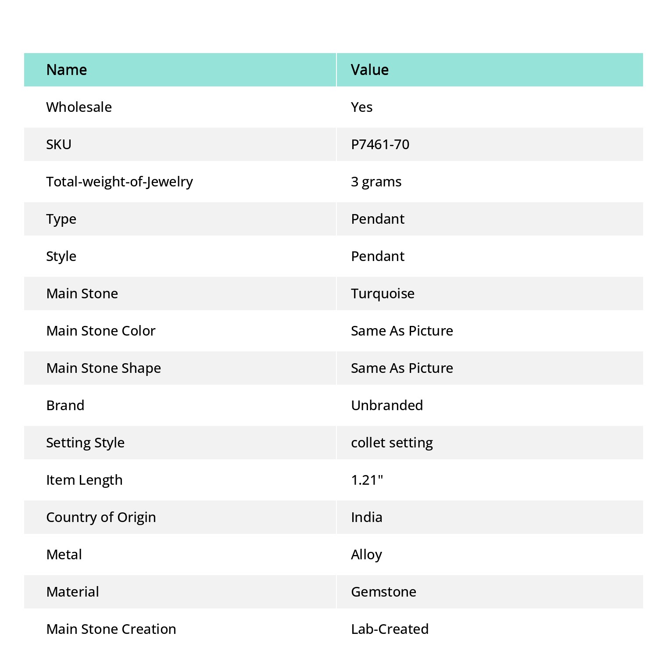Click the Main Stone Shape label
658x658 pixels.
[x=104, y=368]
